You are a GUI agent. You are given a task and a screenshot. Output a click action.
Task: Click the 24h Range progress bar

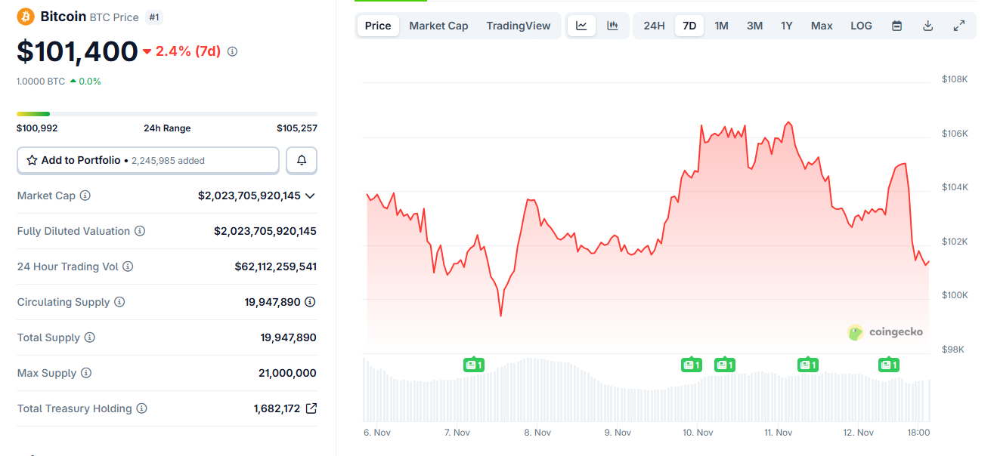click(168, 112)
